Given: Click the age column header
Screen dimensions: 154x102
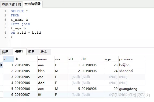Looking at the screenshot, I should point(111,59).
